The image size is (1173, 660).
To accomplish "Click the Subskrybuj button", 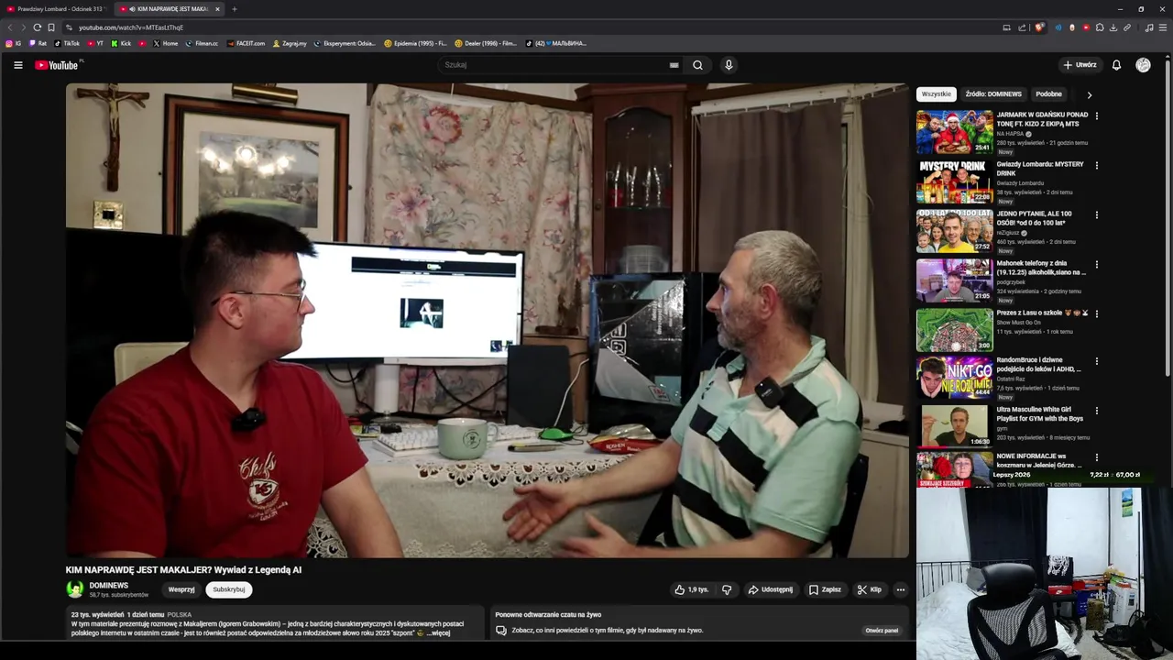I will tap(229, 589).
